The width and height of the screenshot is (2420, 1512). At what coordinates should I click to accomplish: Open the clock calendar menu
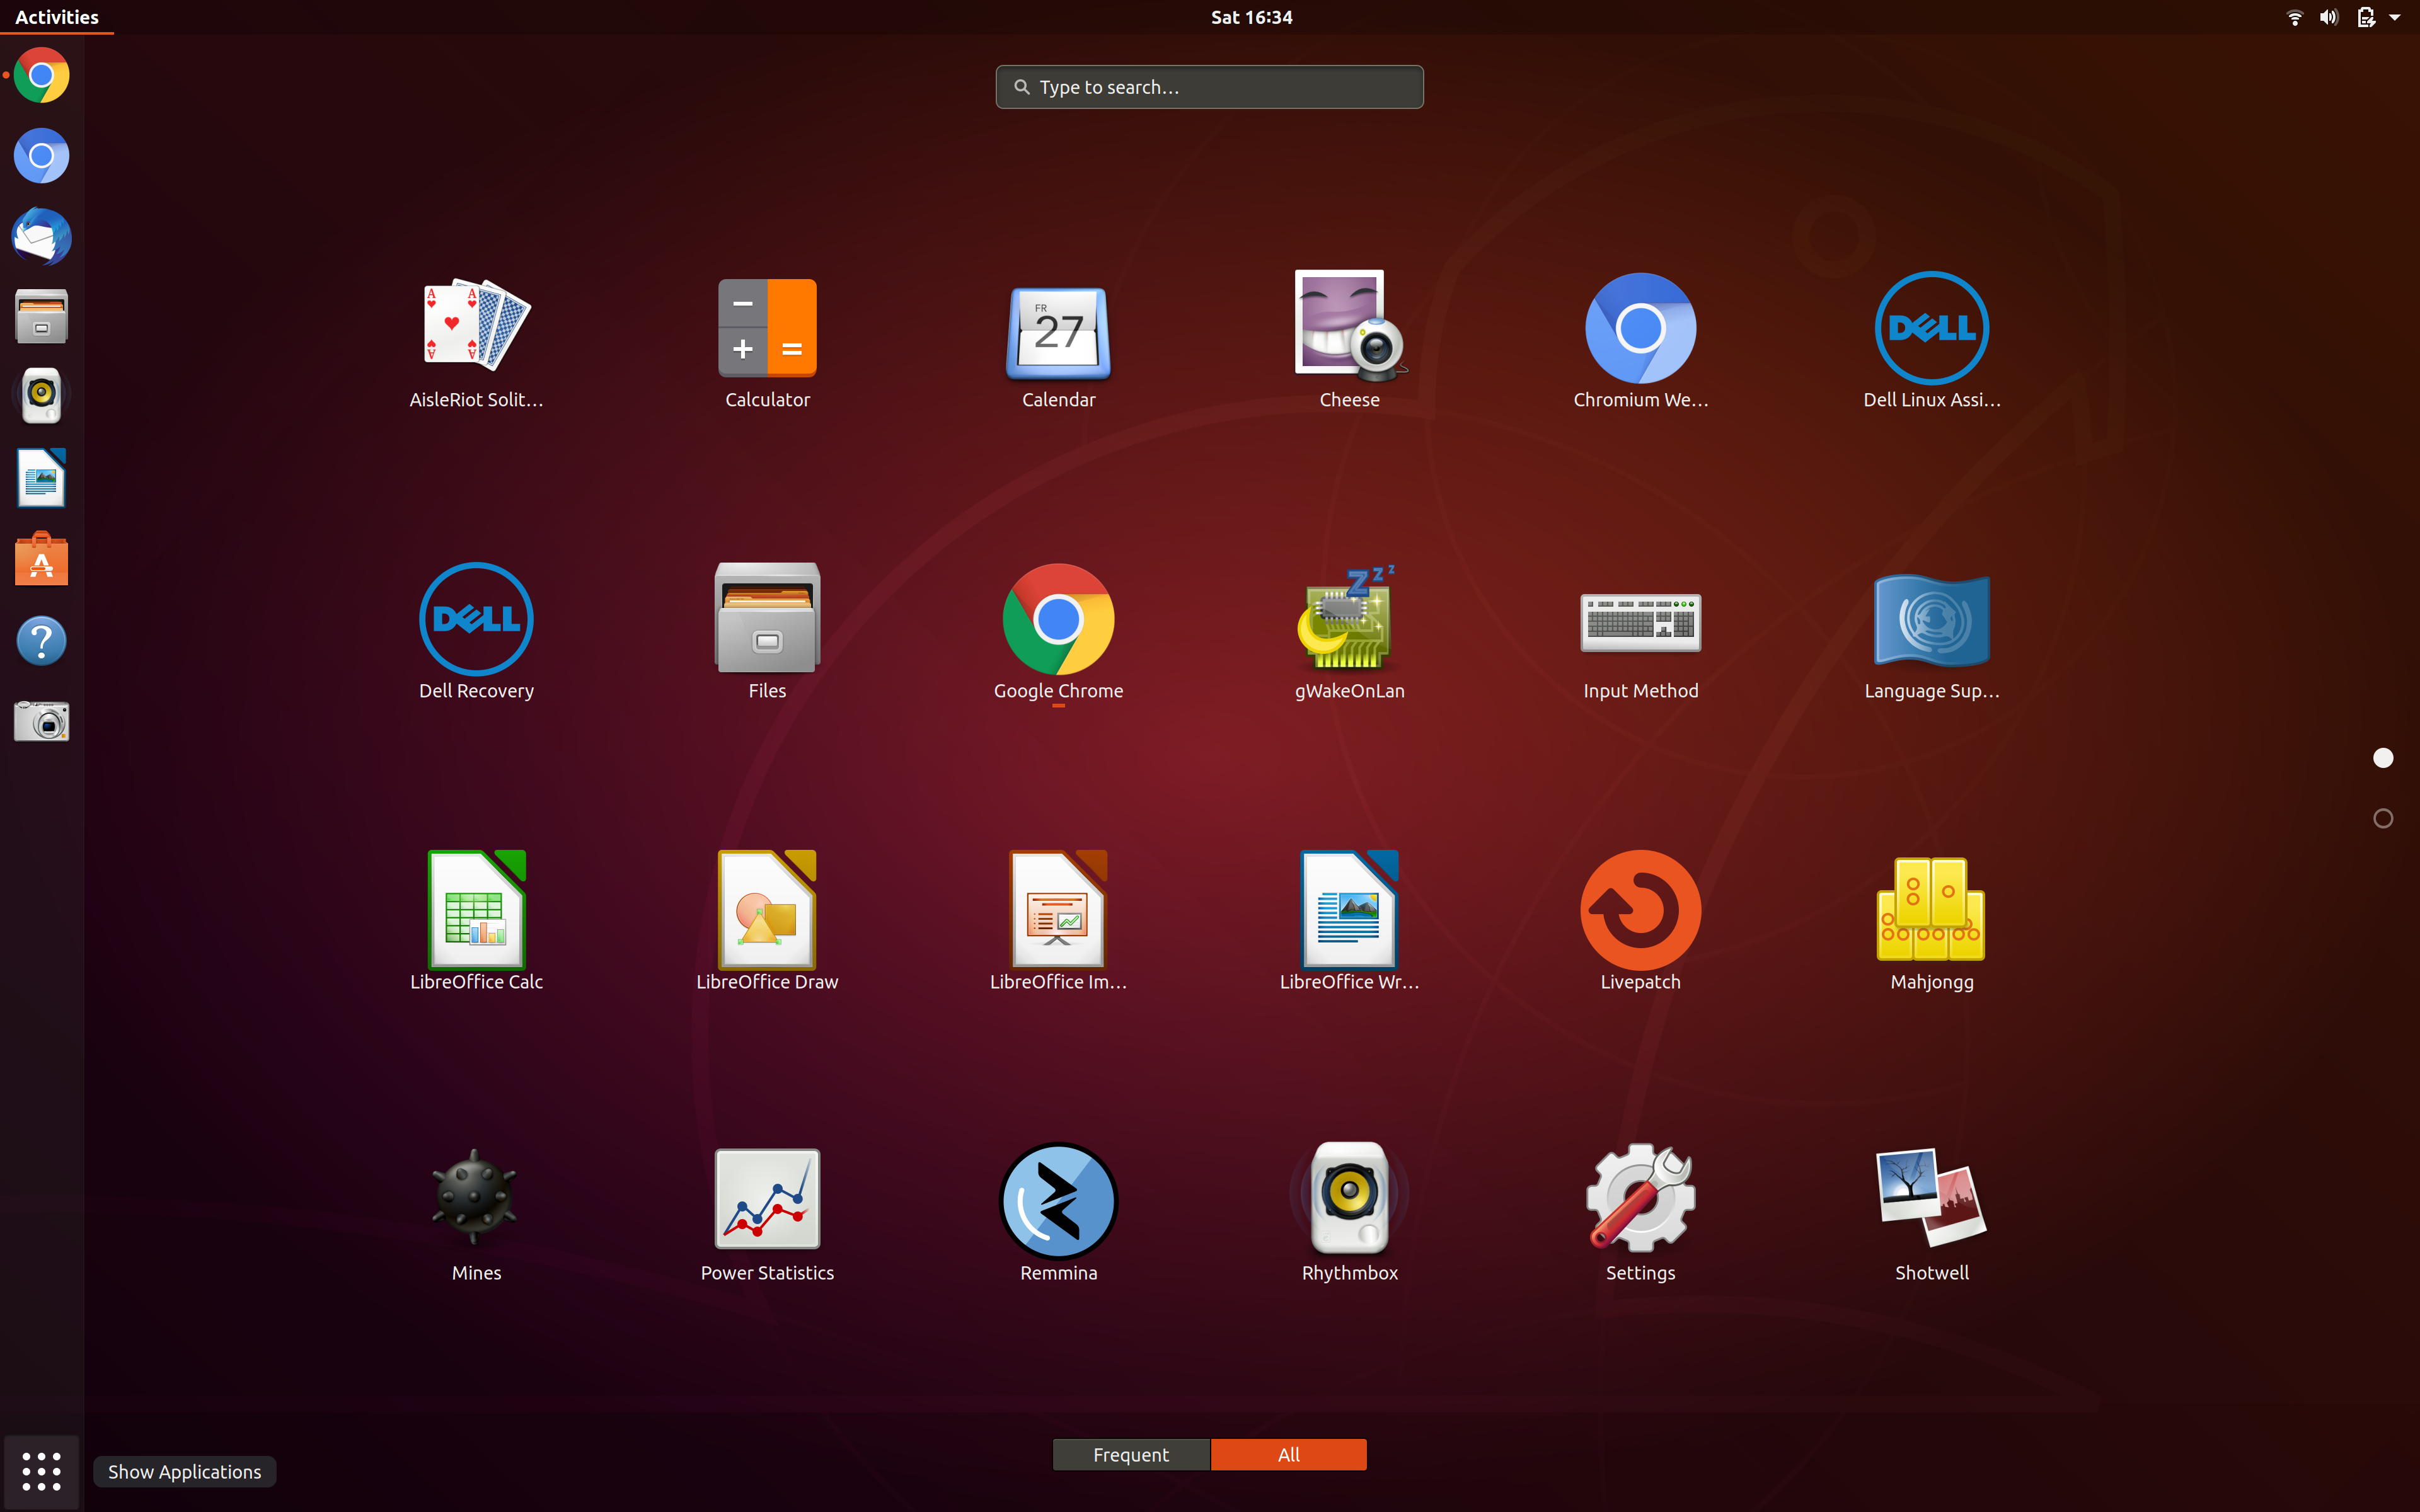pyautogui.click(x=1251, y=17)
